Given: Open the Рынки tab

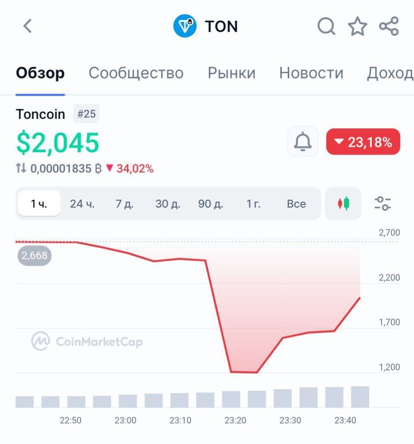Looking at the screenshot, I should [x=232, y=73].
